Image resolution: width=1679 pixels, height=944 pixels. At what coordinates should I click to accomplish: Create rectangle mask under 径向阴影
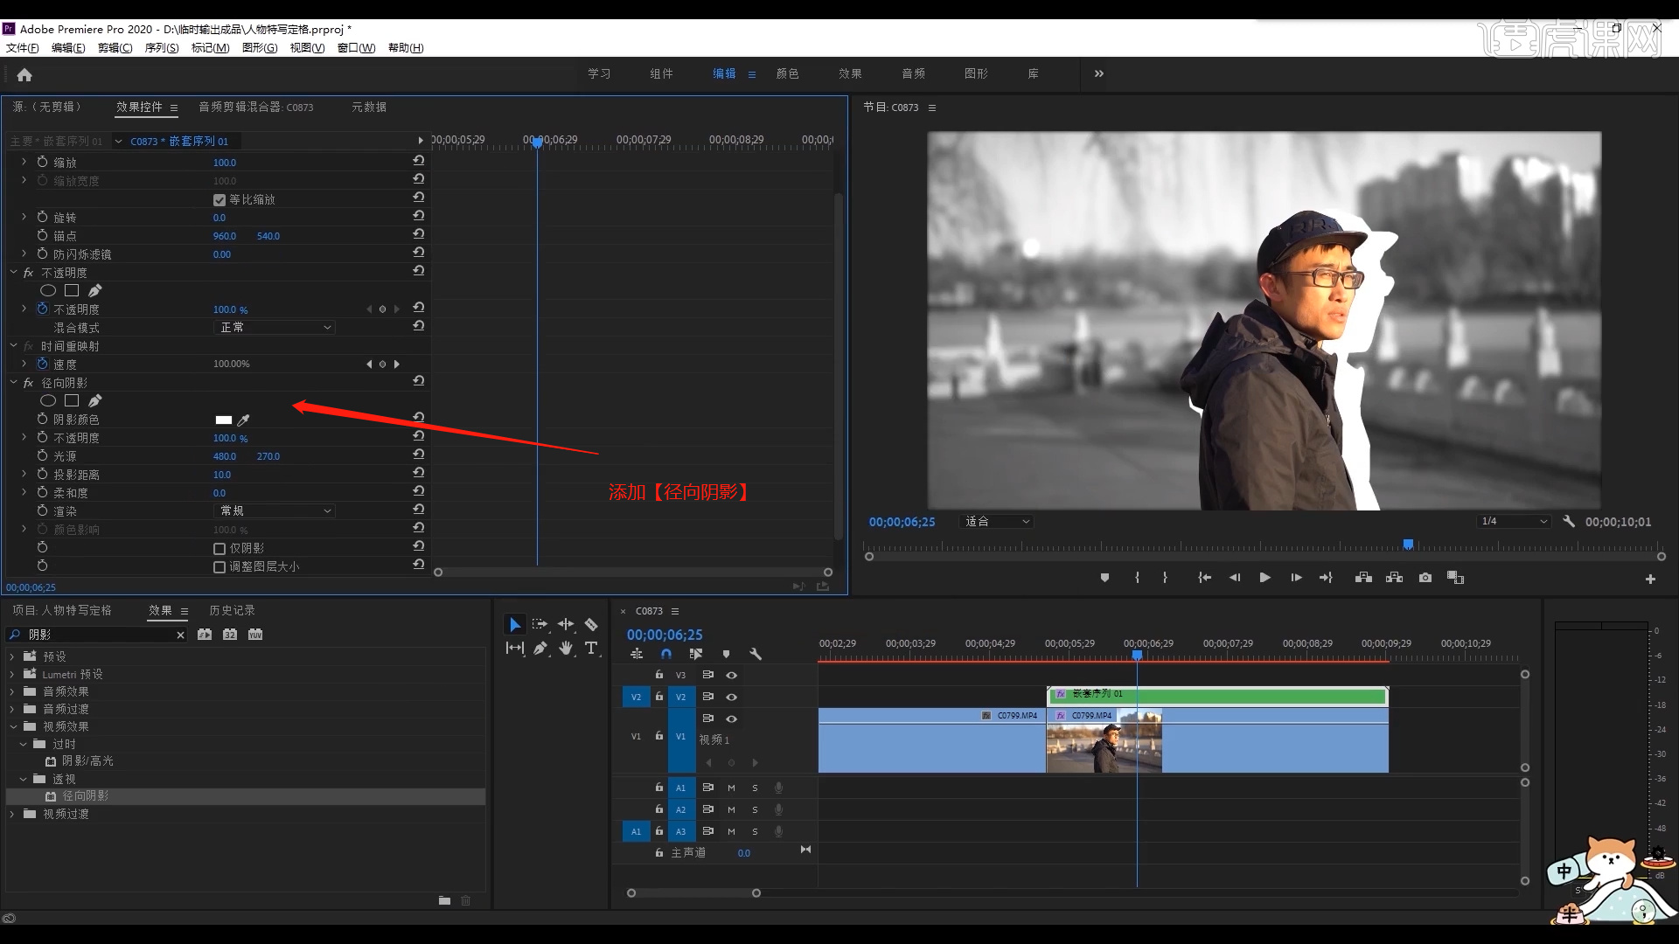(72, 400)
